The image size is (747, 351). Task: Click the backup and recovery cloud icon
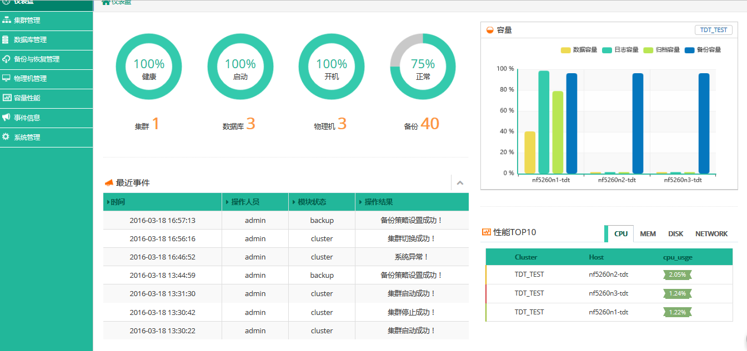[x=6, y=59]
